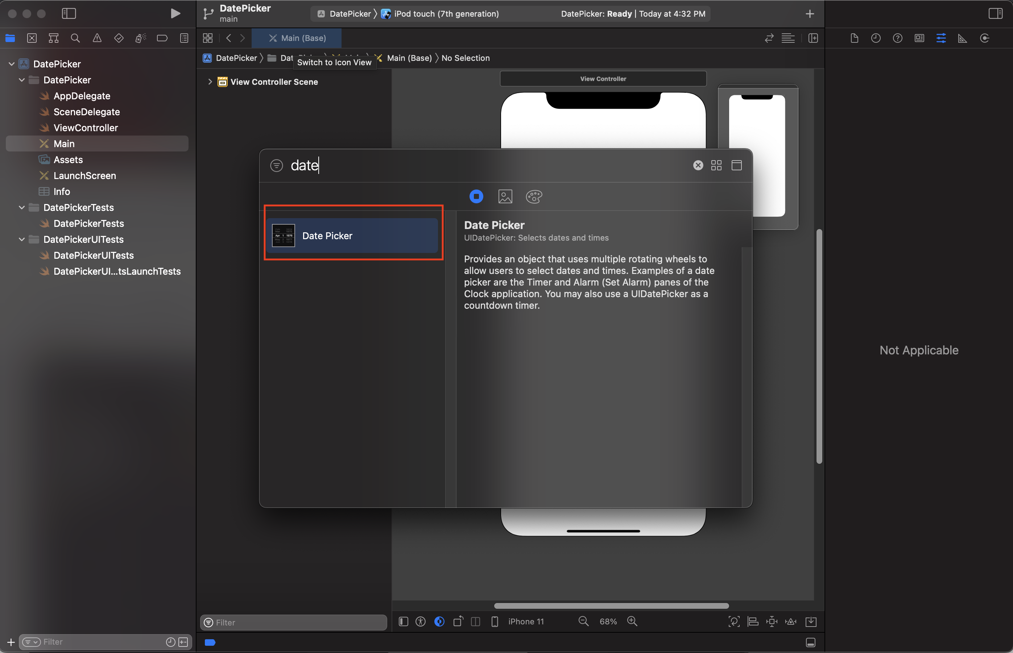Click the zoom out magnifier

coord(583,621)
